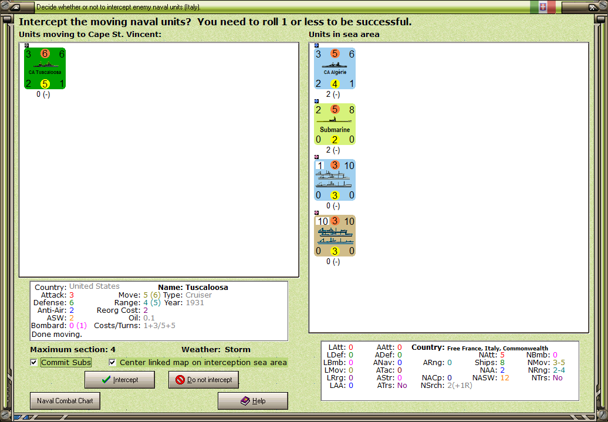
Task: Click the NAtt: 5 value
Action: [502, 355]
